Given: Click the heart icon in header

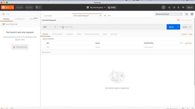Looking at the screenshot, I should click(183, 7).
